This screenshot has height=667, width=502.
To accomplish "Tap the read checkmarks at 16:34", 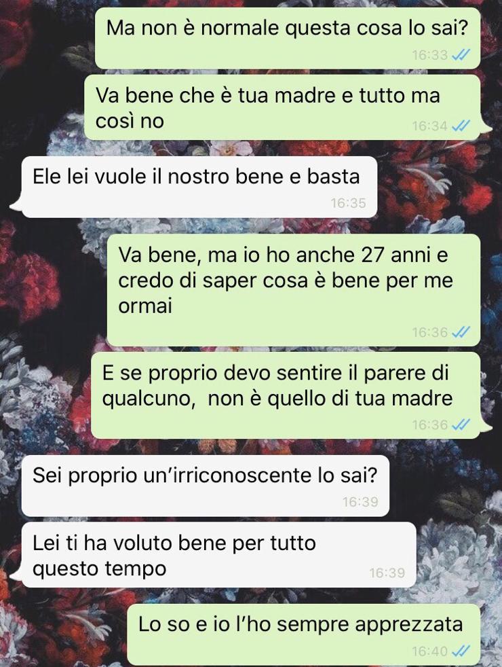I will click(461, 126).
